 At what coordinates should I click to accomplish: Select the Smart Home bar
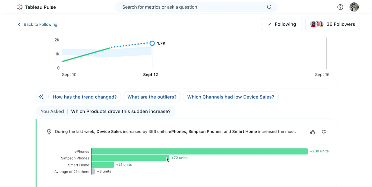click(102, 165)
